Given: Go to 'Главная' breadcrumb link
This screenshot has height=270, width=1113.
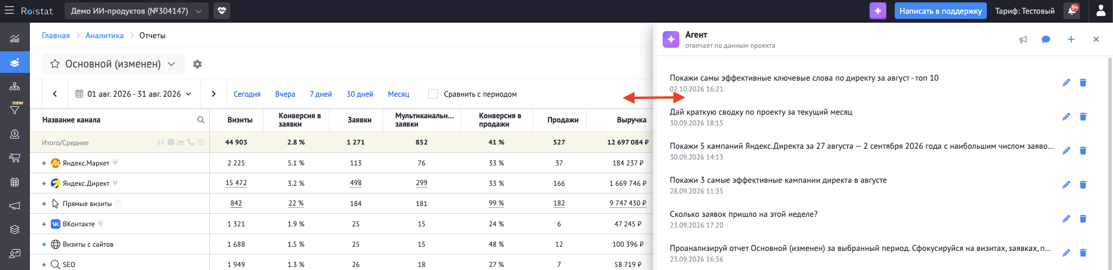Looking at the screenshot, I should pos(56,36).
